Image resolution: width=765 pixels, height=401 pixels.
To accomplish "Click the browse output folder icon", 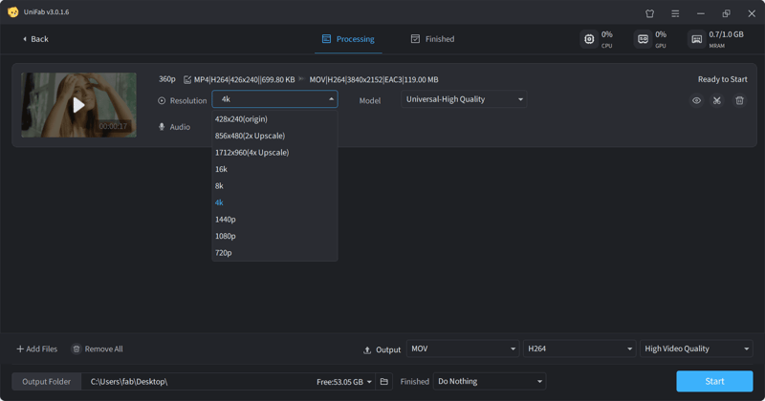I will pos(384,382).
